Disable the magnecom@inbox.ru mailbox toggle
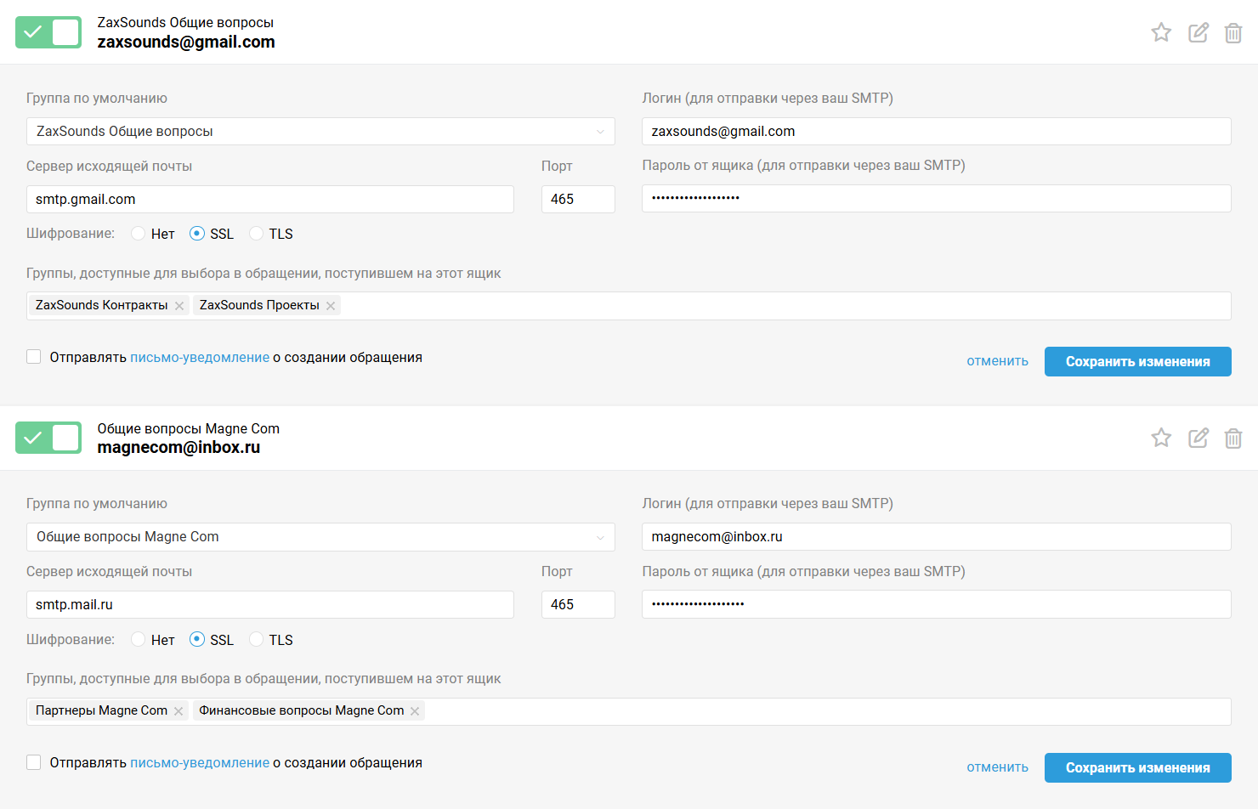This screenshot has width=1258, height=809. tap(48, 438)
